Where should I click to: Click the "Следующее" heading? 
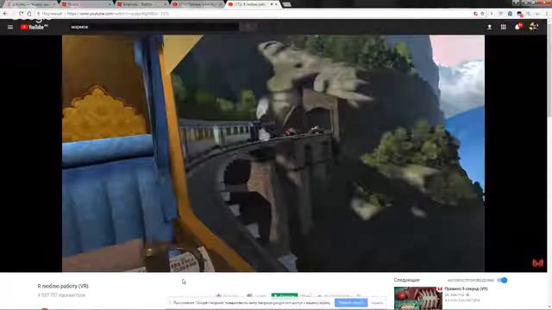tap(406, 280)
